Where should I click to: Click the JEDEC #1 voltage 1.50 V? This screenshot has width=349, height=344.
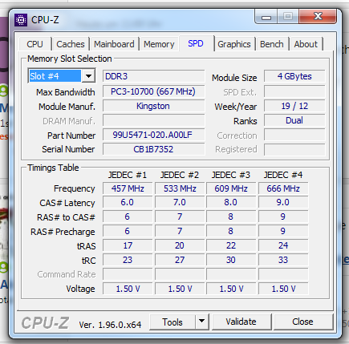coord(128,289)
